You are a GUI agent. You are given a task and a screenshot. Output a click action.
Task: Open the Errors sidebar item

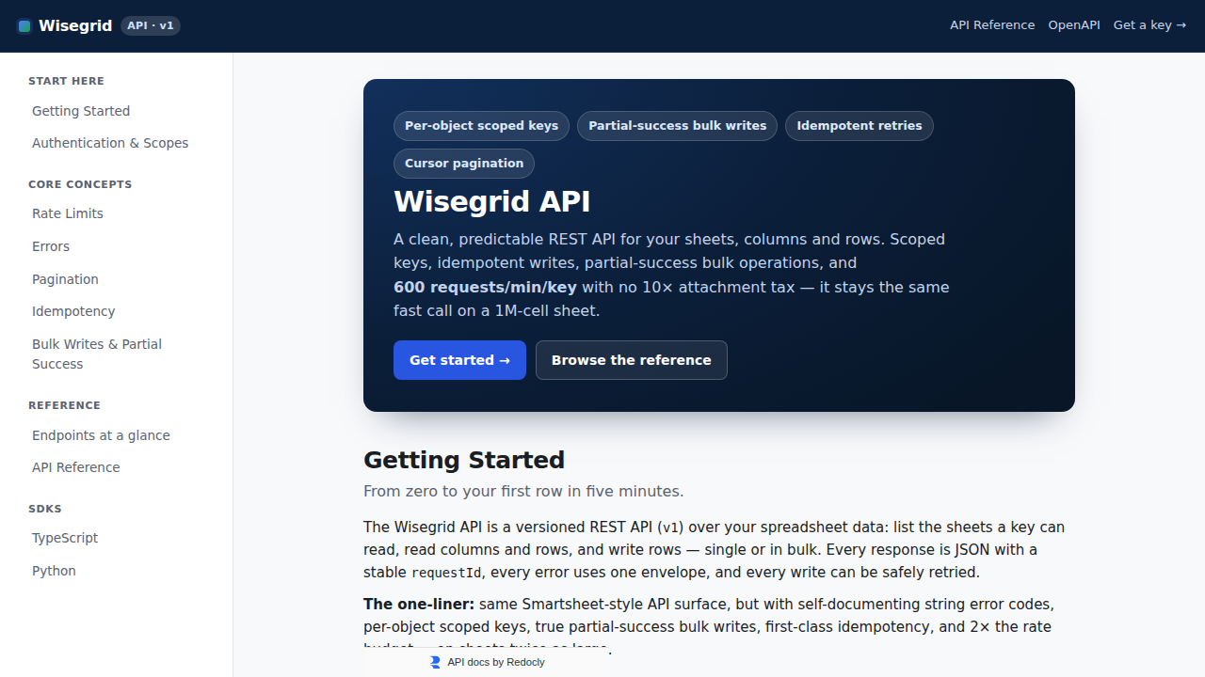[51, 246]
